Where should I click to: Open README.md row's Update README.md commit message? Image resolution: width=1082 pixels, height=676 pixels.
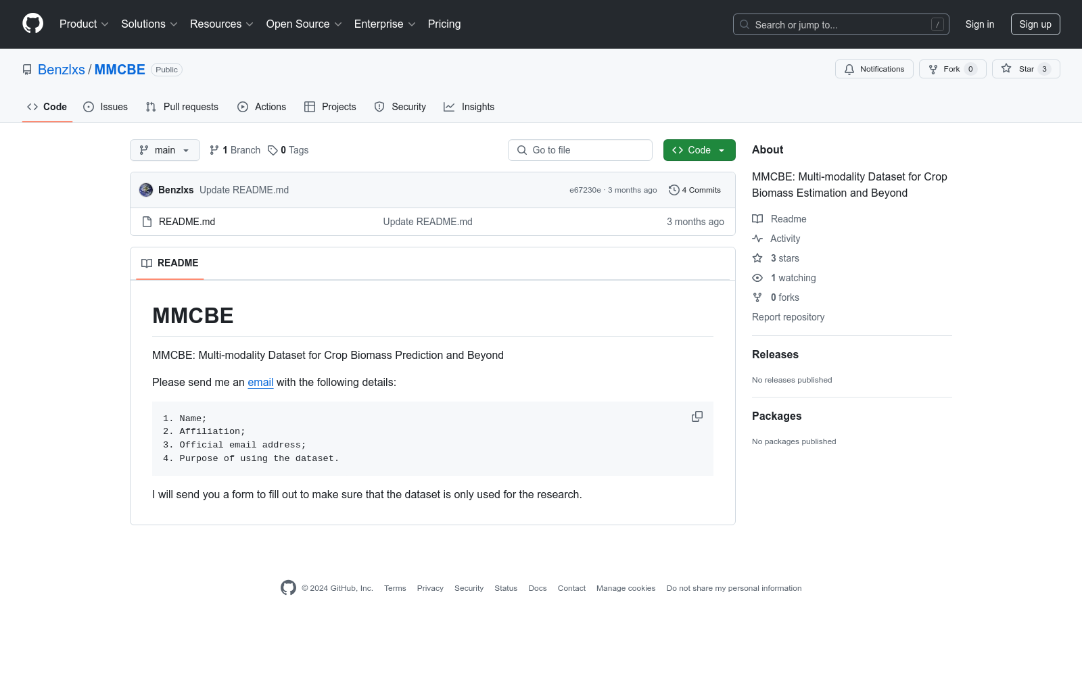coord(428,222)
